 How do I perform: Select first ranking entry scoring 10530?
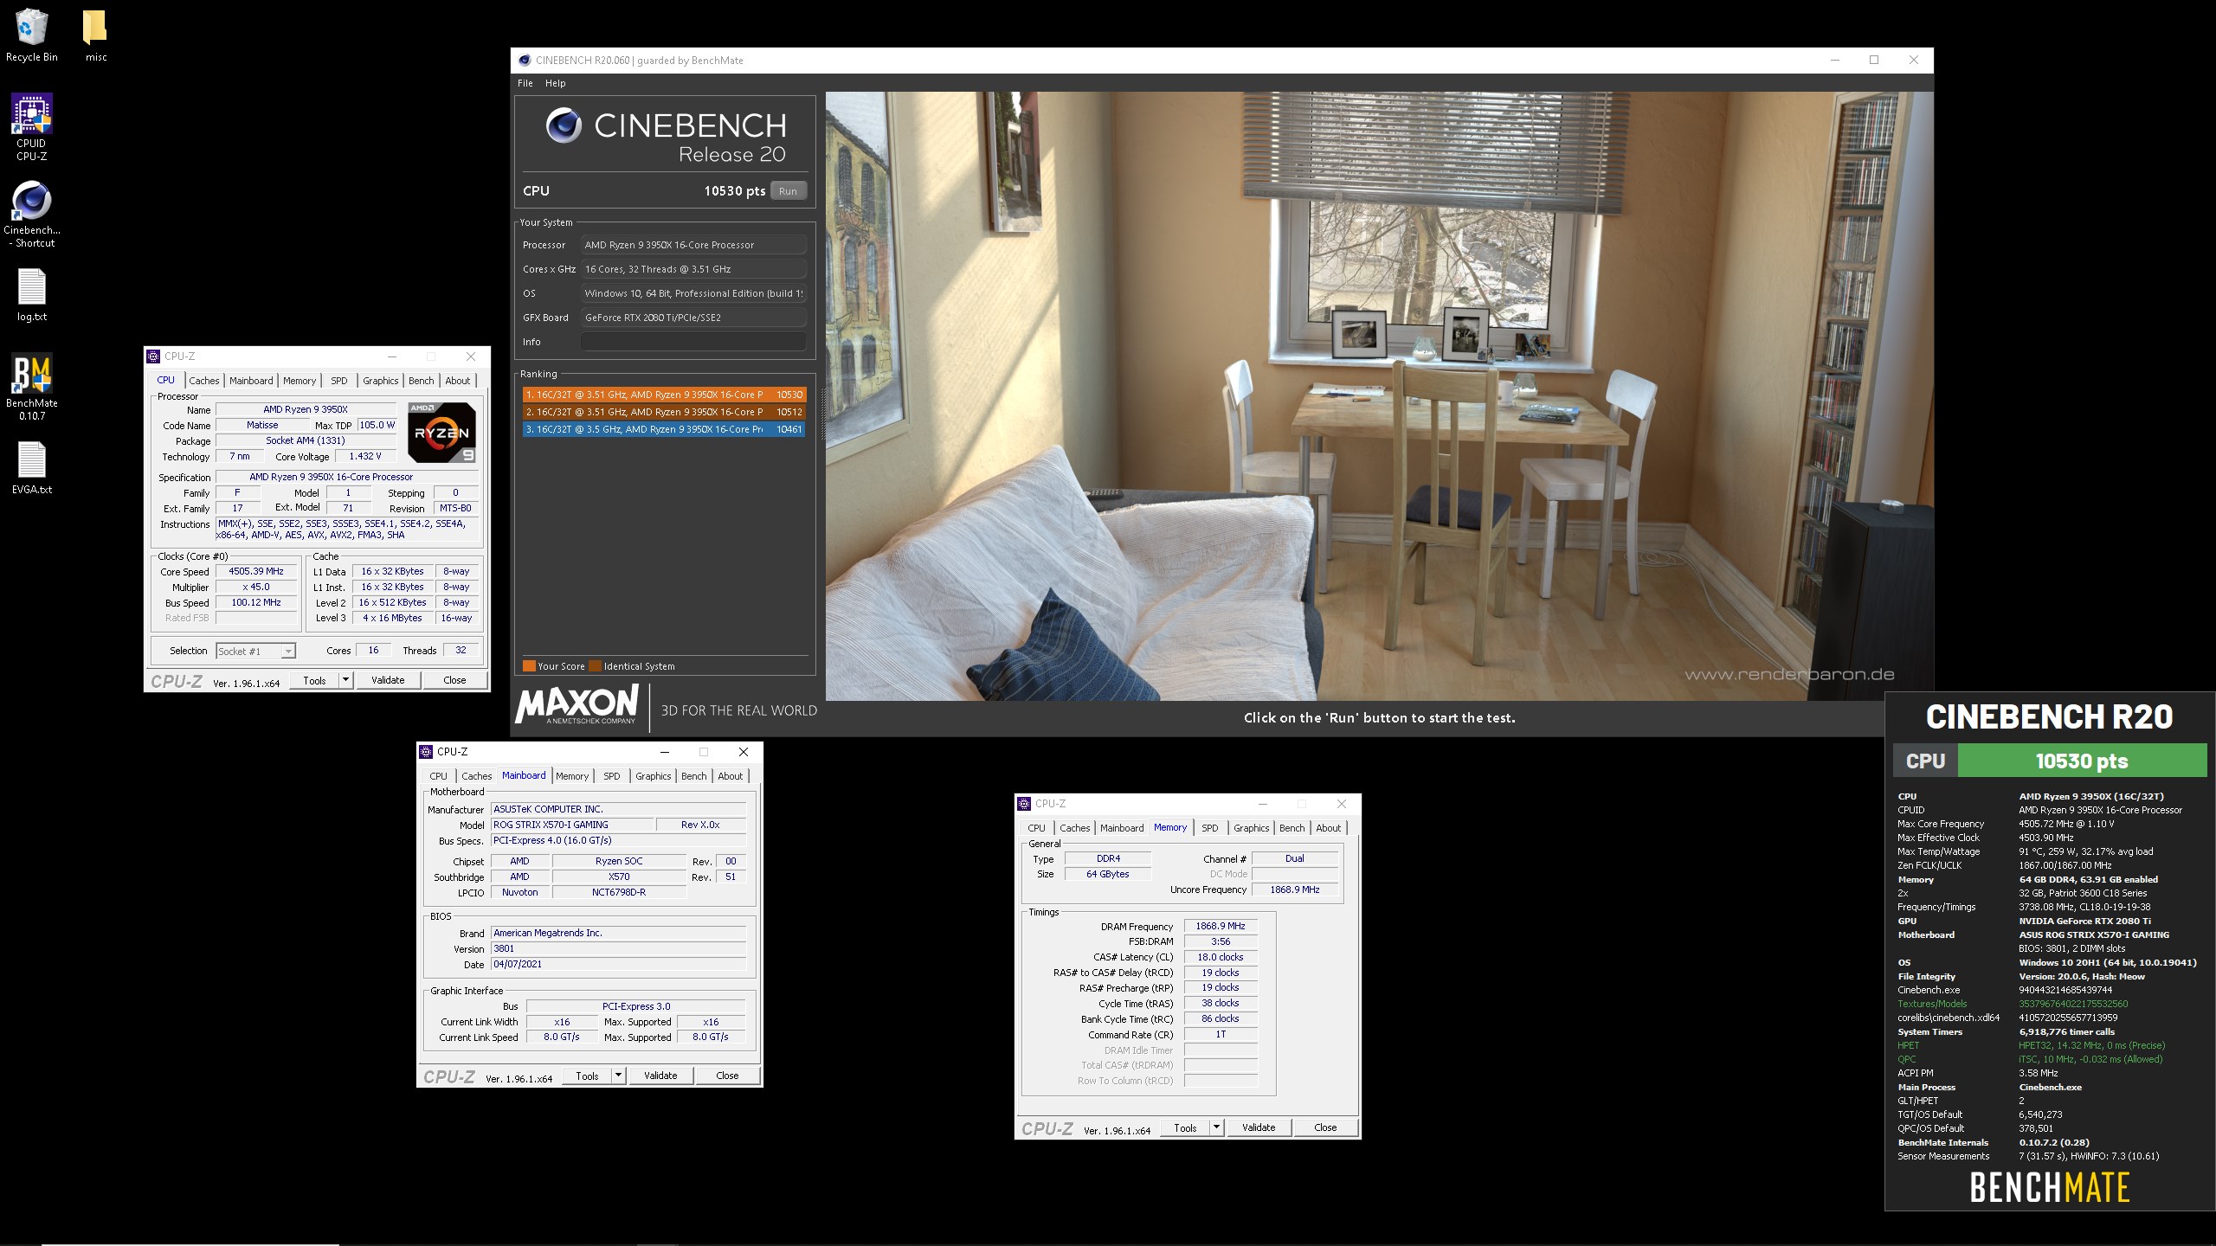pyautogui.click(x=664, y=395)
